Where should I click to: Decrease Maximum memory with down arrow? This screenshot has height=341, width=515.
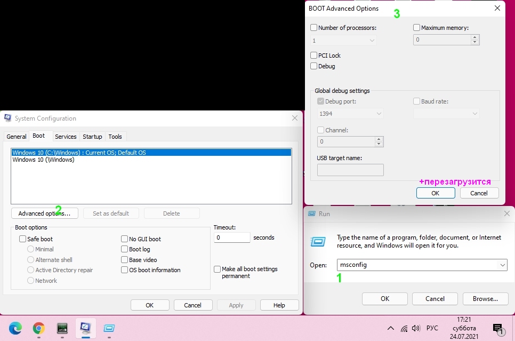[474, 42]
